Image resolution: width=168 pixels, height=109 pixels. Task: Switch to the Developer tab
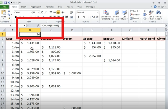[x=91, y=7]
